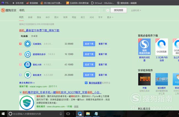Switch to the 图片 tab
The height and width of the screenshot is (117, 179).
[x=56, y=17]
